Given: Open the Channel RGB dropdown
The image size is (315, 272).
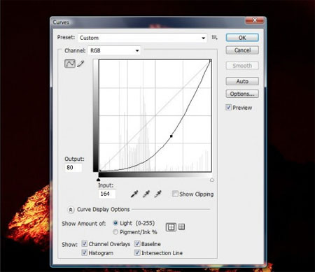Looking at the screenshot, I should (x=114, y=50).
